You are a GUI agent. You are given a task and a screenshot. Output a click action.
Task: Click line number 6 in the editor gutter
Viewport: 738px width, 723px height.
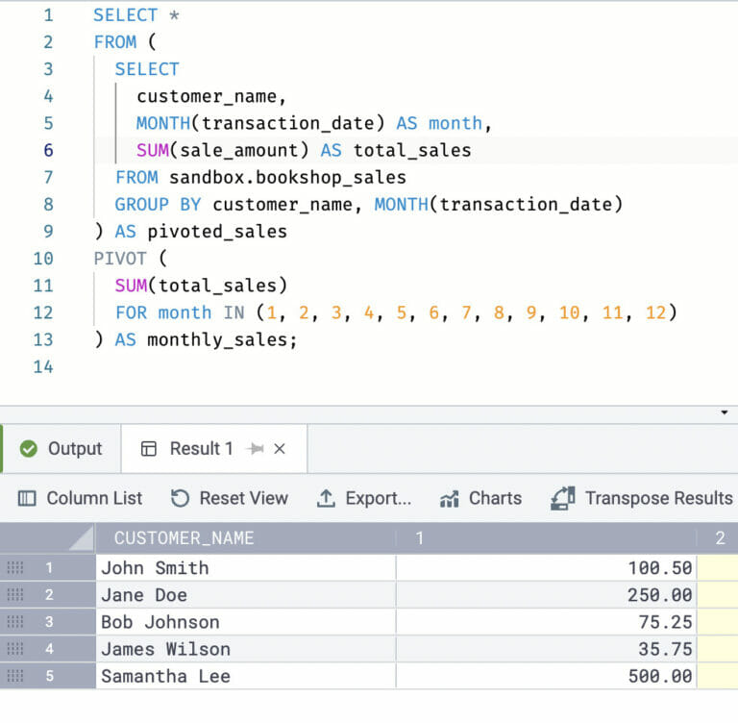(47, 150)
